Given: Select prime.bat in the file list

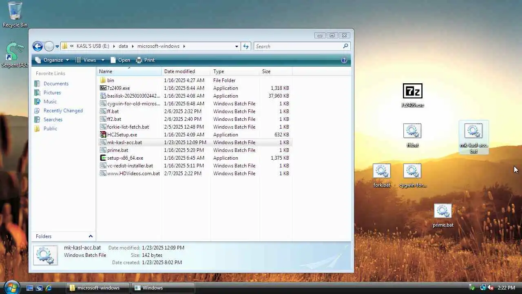Looking at the screenshot, I should [195, 150].
